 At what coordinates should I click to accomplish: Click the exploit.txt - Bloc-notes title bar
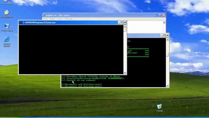(104, 15)
